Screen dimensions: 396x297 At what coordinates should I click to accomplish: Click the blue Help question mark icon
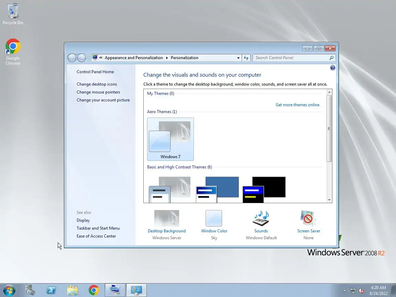pos(333,68)
